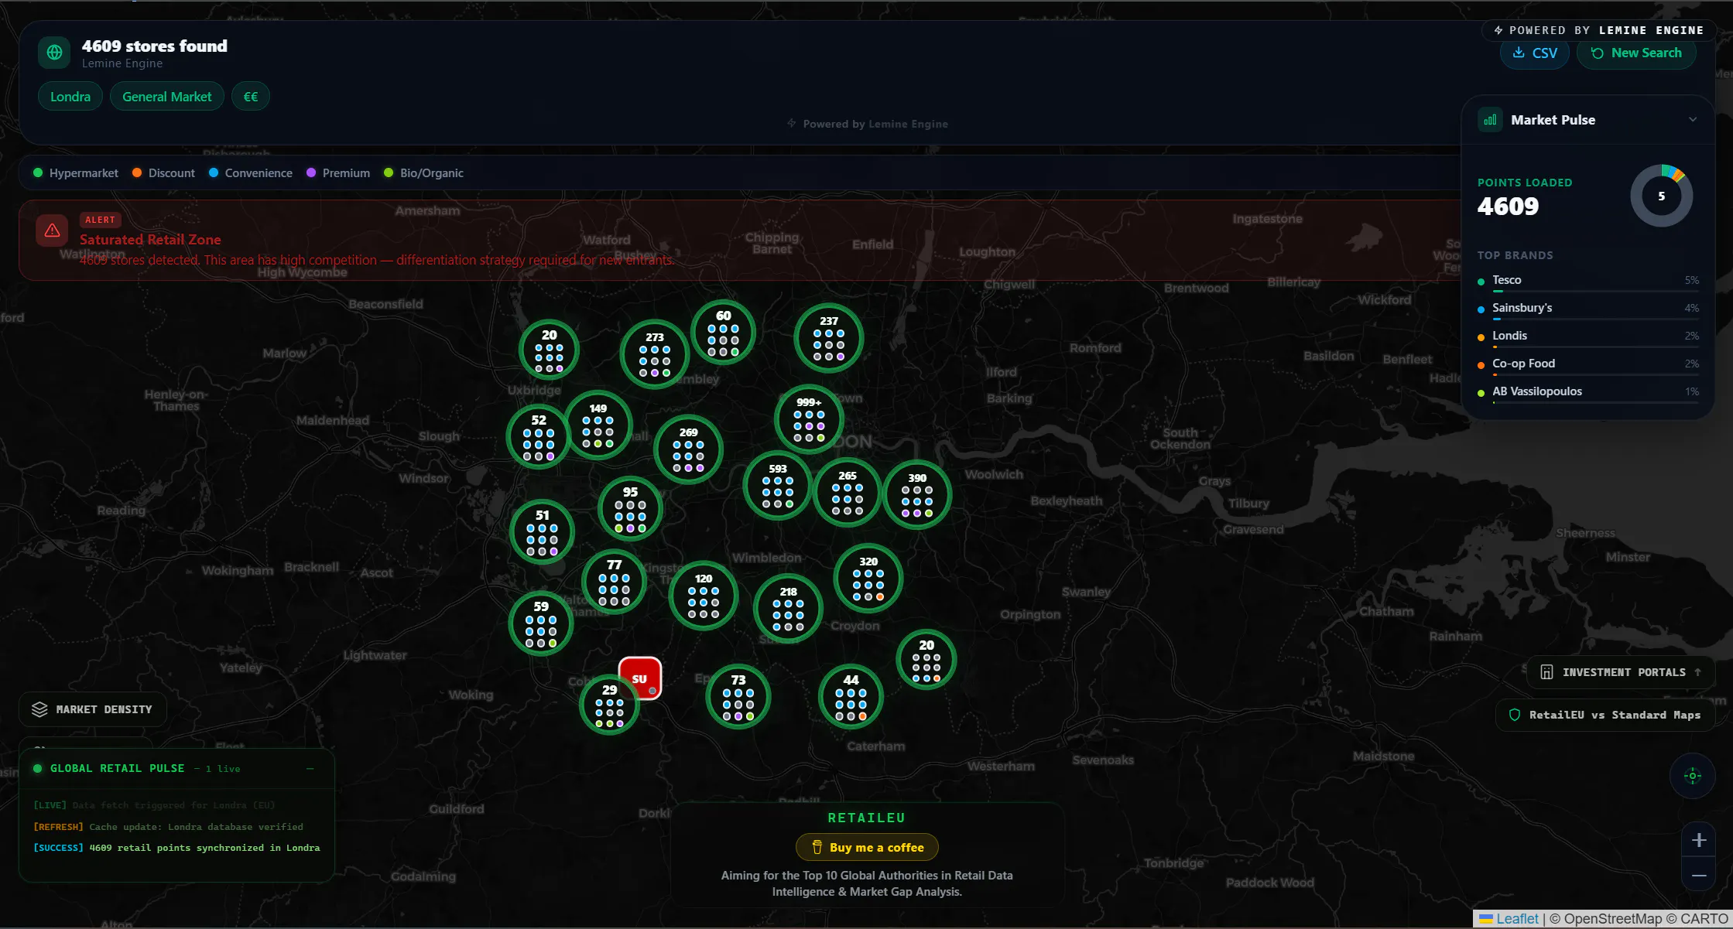Select the €€ price filter chip
This screenshot has width=1733, height=929.
pyautogui.click(x=251, y=97)
